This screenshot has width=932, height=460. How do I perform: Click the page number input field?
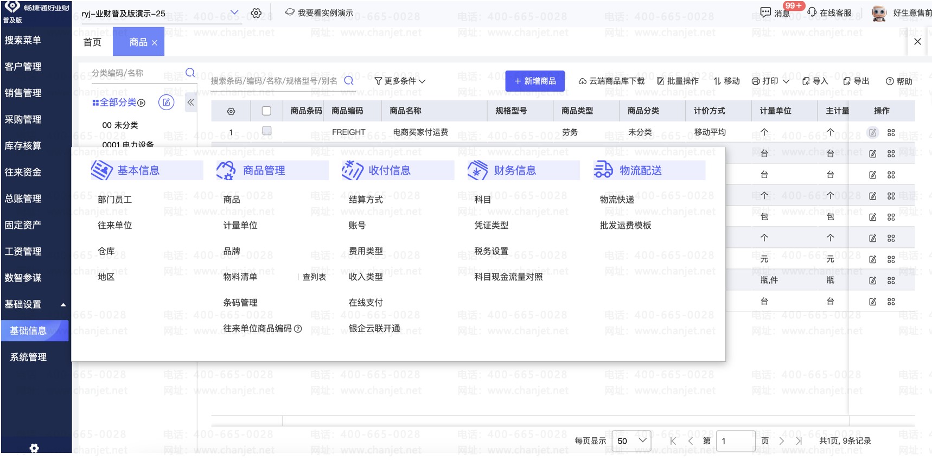735,440
